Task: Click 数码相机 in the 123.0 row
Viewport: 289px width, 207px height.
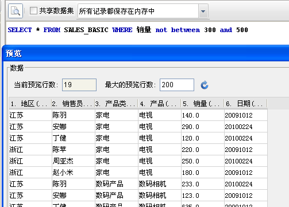Action: pos(160,196)
